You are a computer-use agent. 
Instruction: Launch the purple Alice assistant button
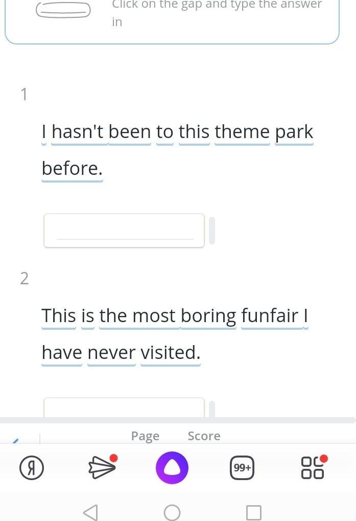click(x=172, y=468)
